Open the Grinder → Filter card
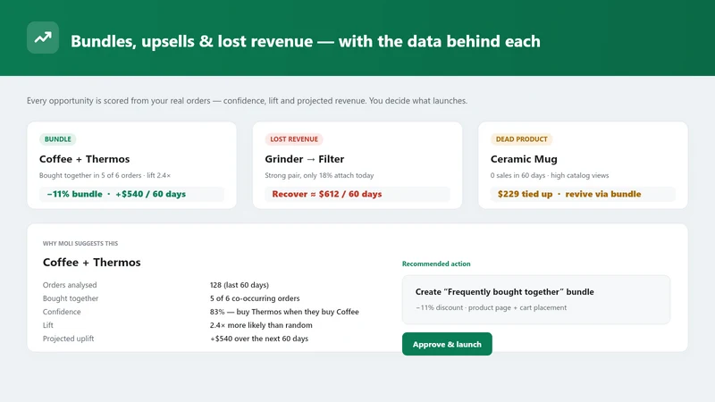 pyautogui.click(x=357, y=165)
